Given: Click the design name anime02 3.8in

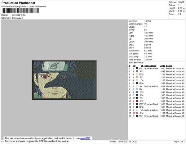Looking at the screenshot, I should [19, 15].
